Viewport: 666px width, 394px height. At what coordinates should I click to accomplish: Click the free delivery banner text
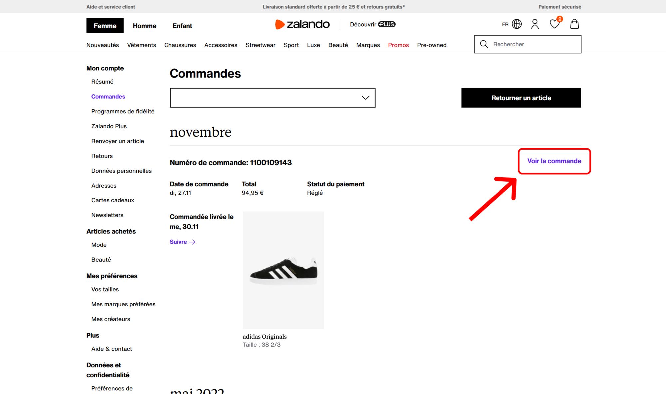click(x=334, y=7)
